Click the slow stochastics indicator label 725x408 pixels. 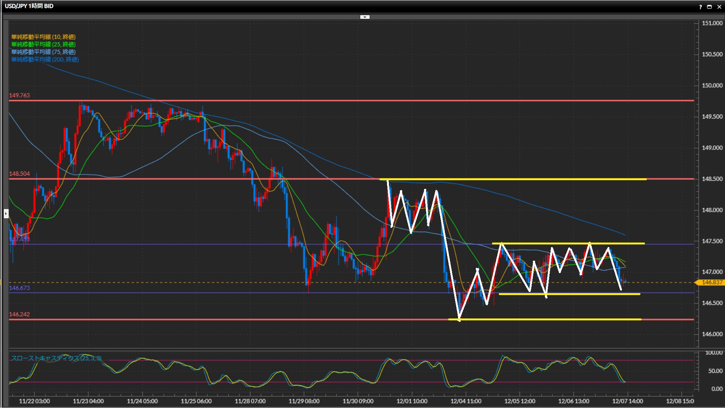[x=56, y=358]
